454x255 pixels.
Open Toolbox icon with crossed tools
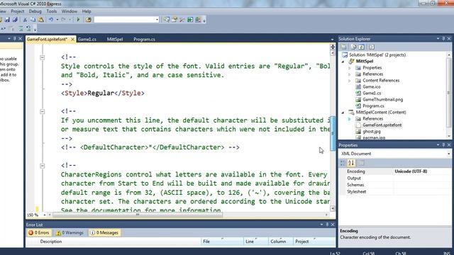[x=182, y=20]
